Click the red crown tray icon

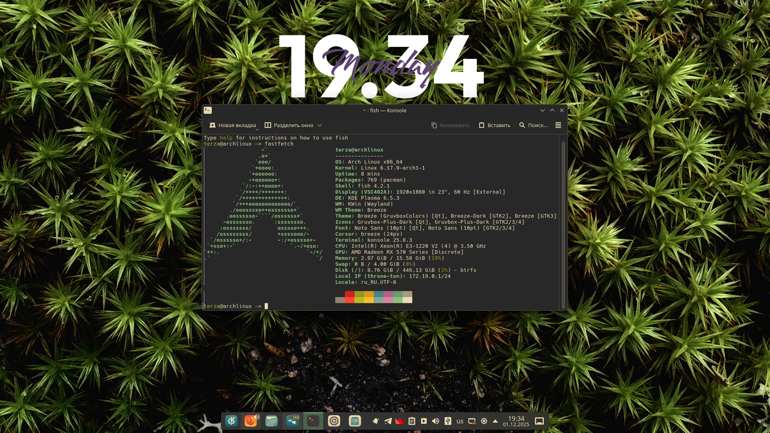(x=400, y=421)
